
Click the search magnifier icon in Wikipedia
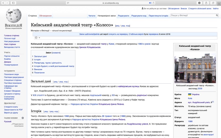point(217,15)
